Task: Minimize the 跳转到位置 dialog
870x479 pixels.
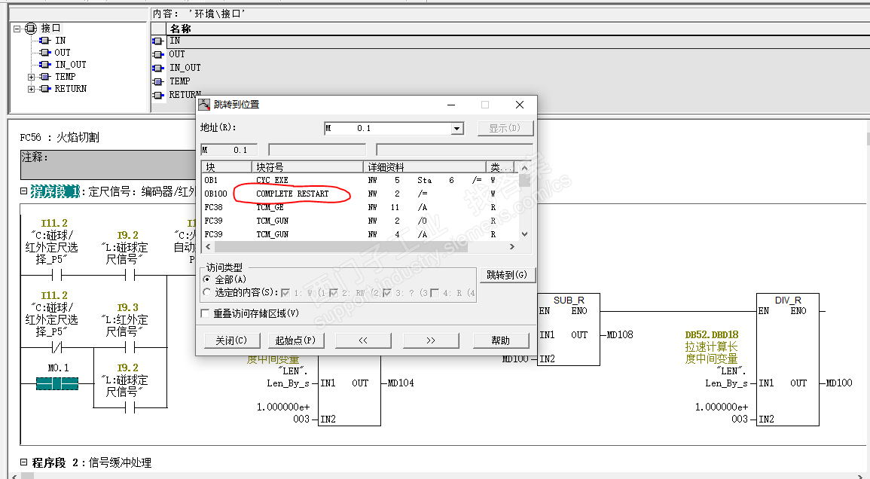Action: click(x=452, y=105)
